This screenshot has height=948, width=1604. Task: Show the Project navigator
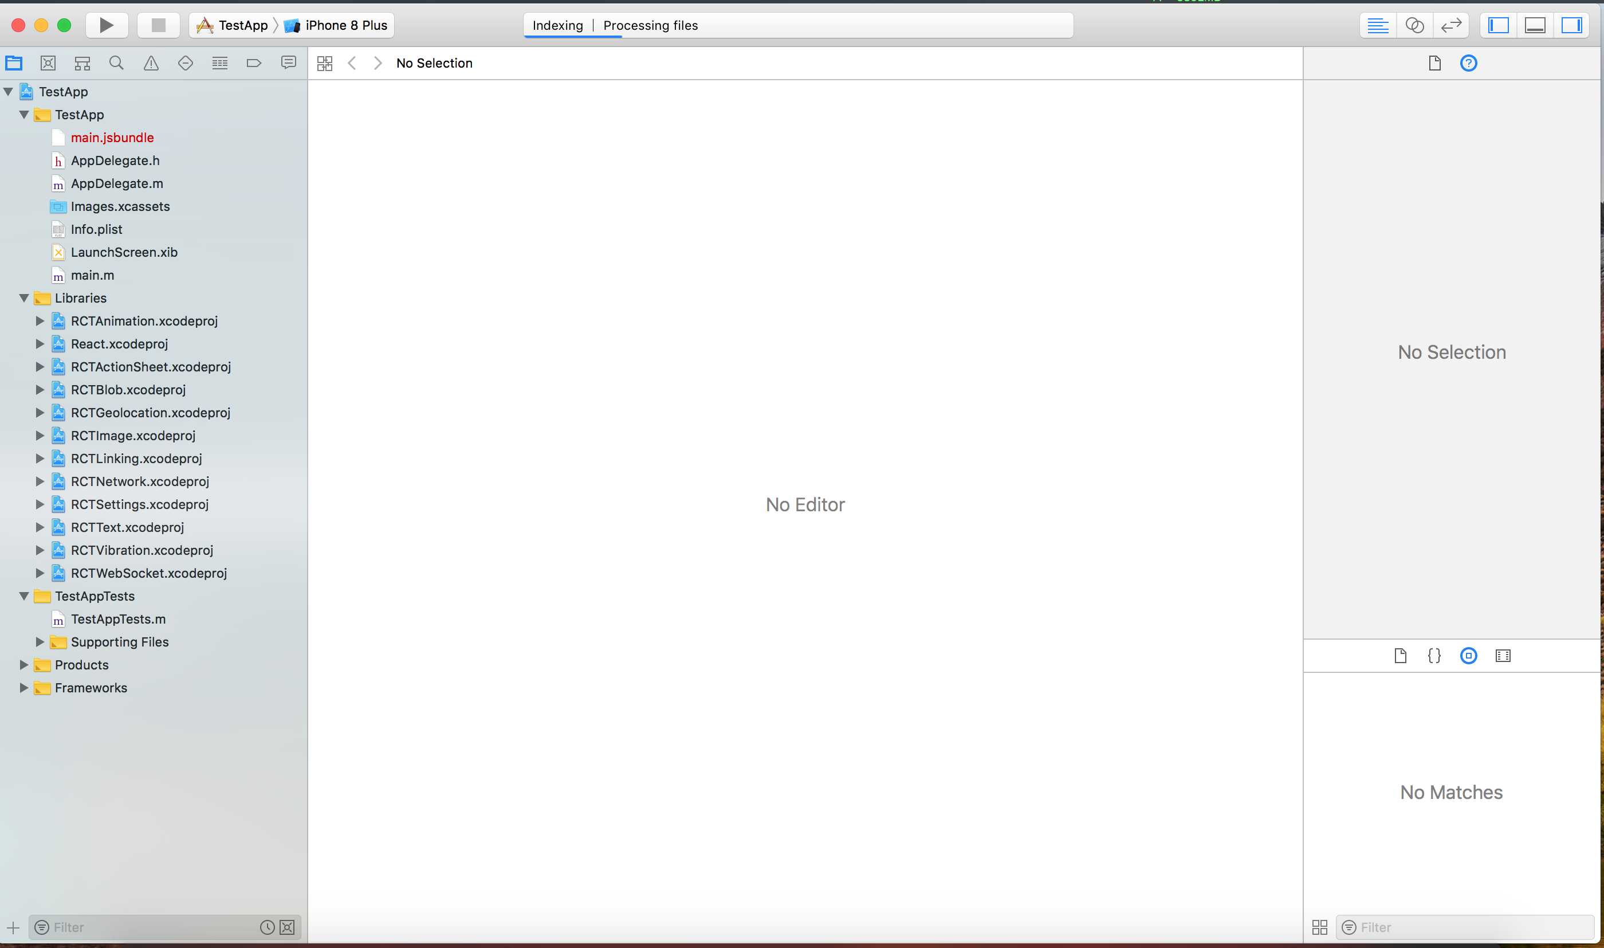point(14,62)
